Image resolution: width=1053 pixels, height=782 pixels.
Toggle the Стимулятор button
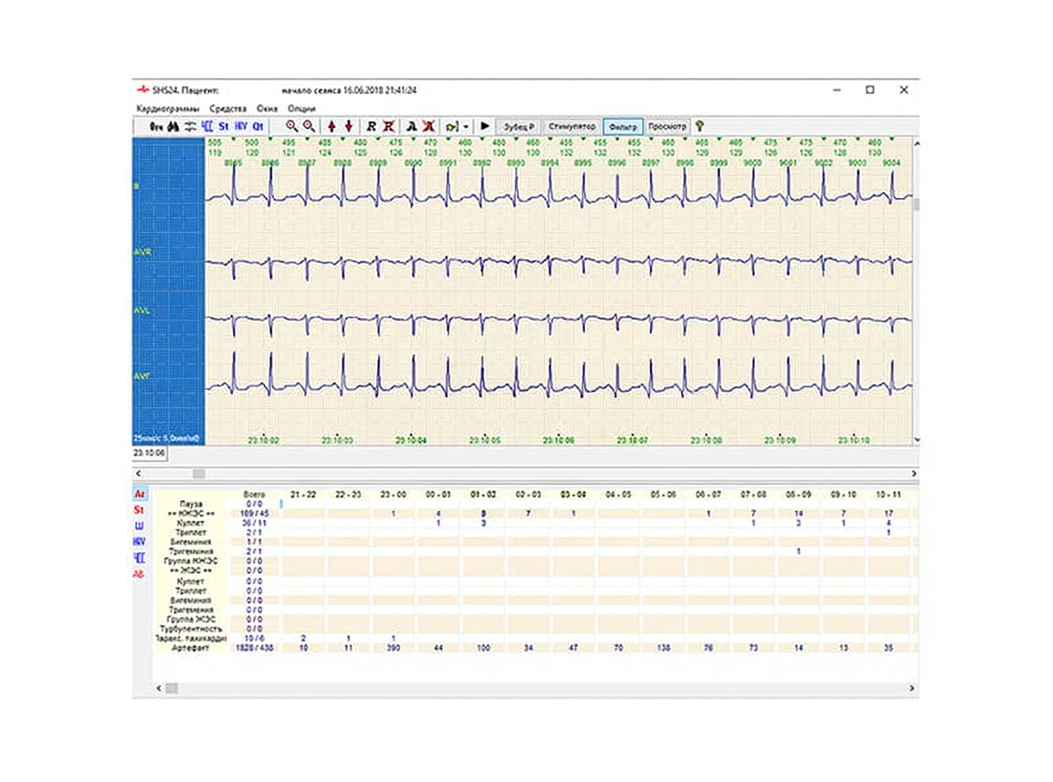coord(571,126)
